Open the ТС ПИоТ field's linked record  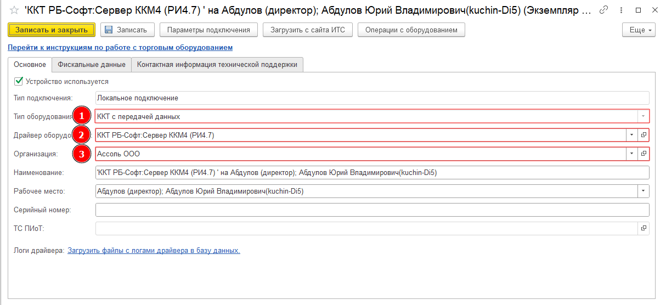coord(644,228)
